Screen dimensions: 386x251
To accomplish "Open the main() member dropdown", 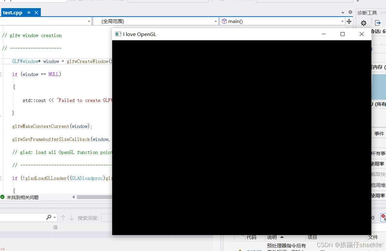I will [283, 21].
